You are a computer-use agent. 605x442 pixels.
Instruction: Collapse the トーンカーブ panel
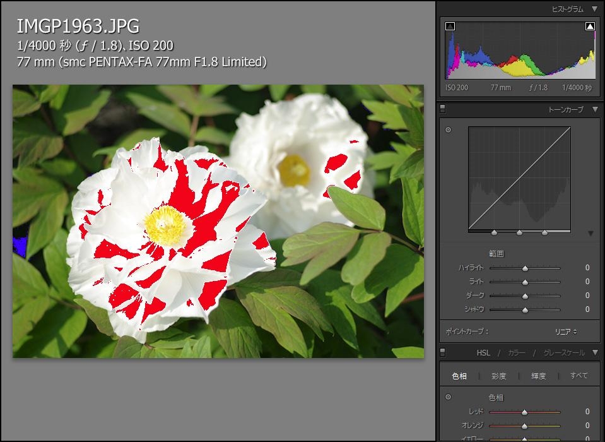pos(594,110)
